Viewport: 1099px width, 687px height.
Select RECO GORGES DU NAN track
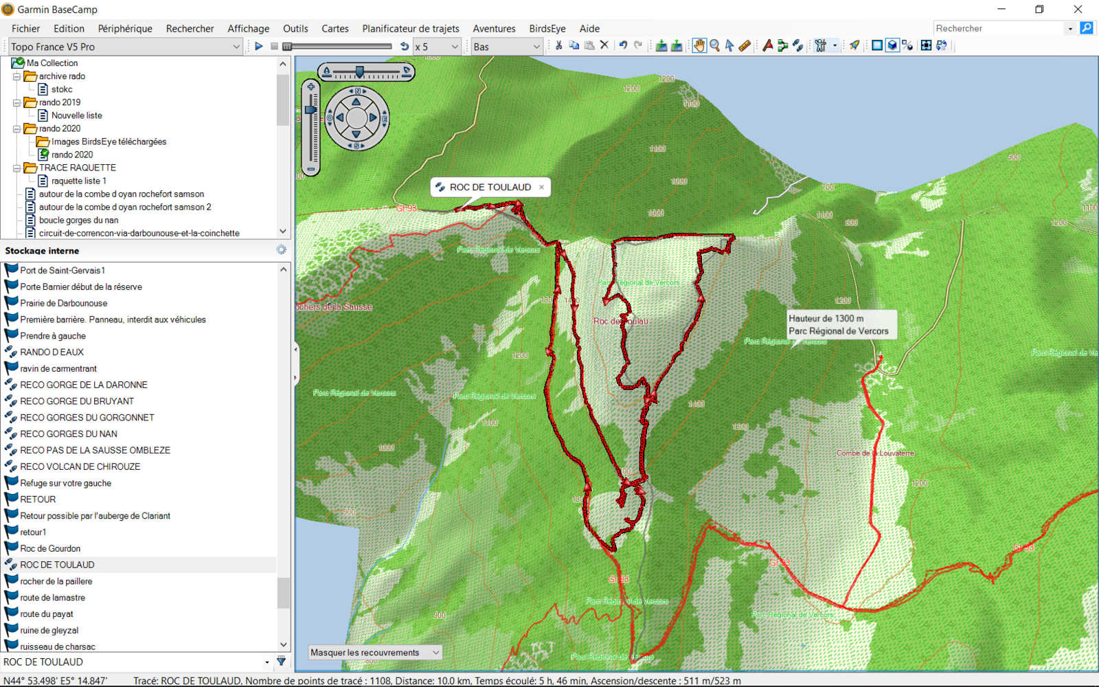[69, 433]
